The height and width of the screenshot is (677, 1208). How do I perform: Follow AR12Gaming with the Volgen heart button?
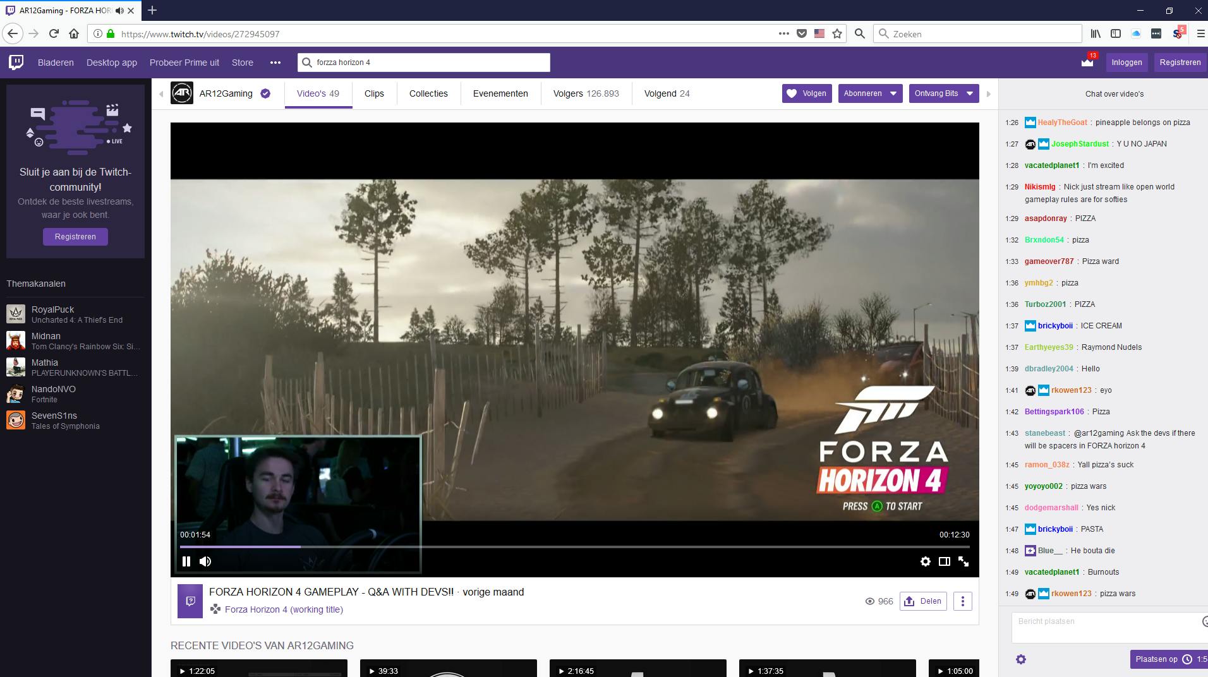point(807,93)
